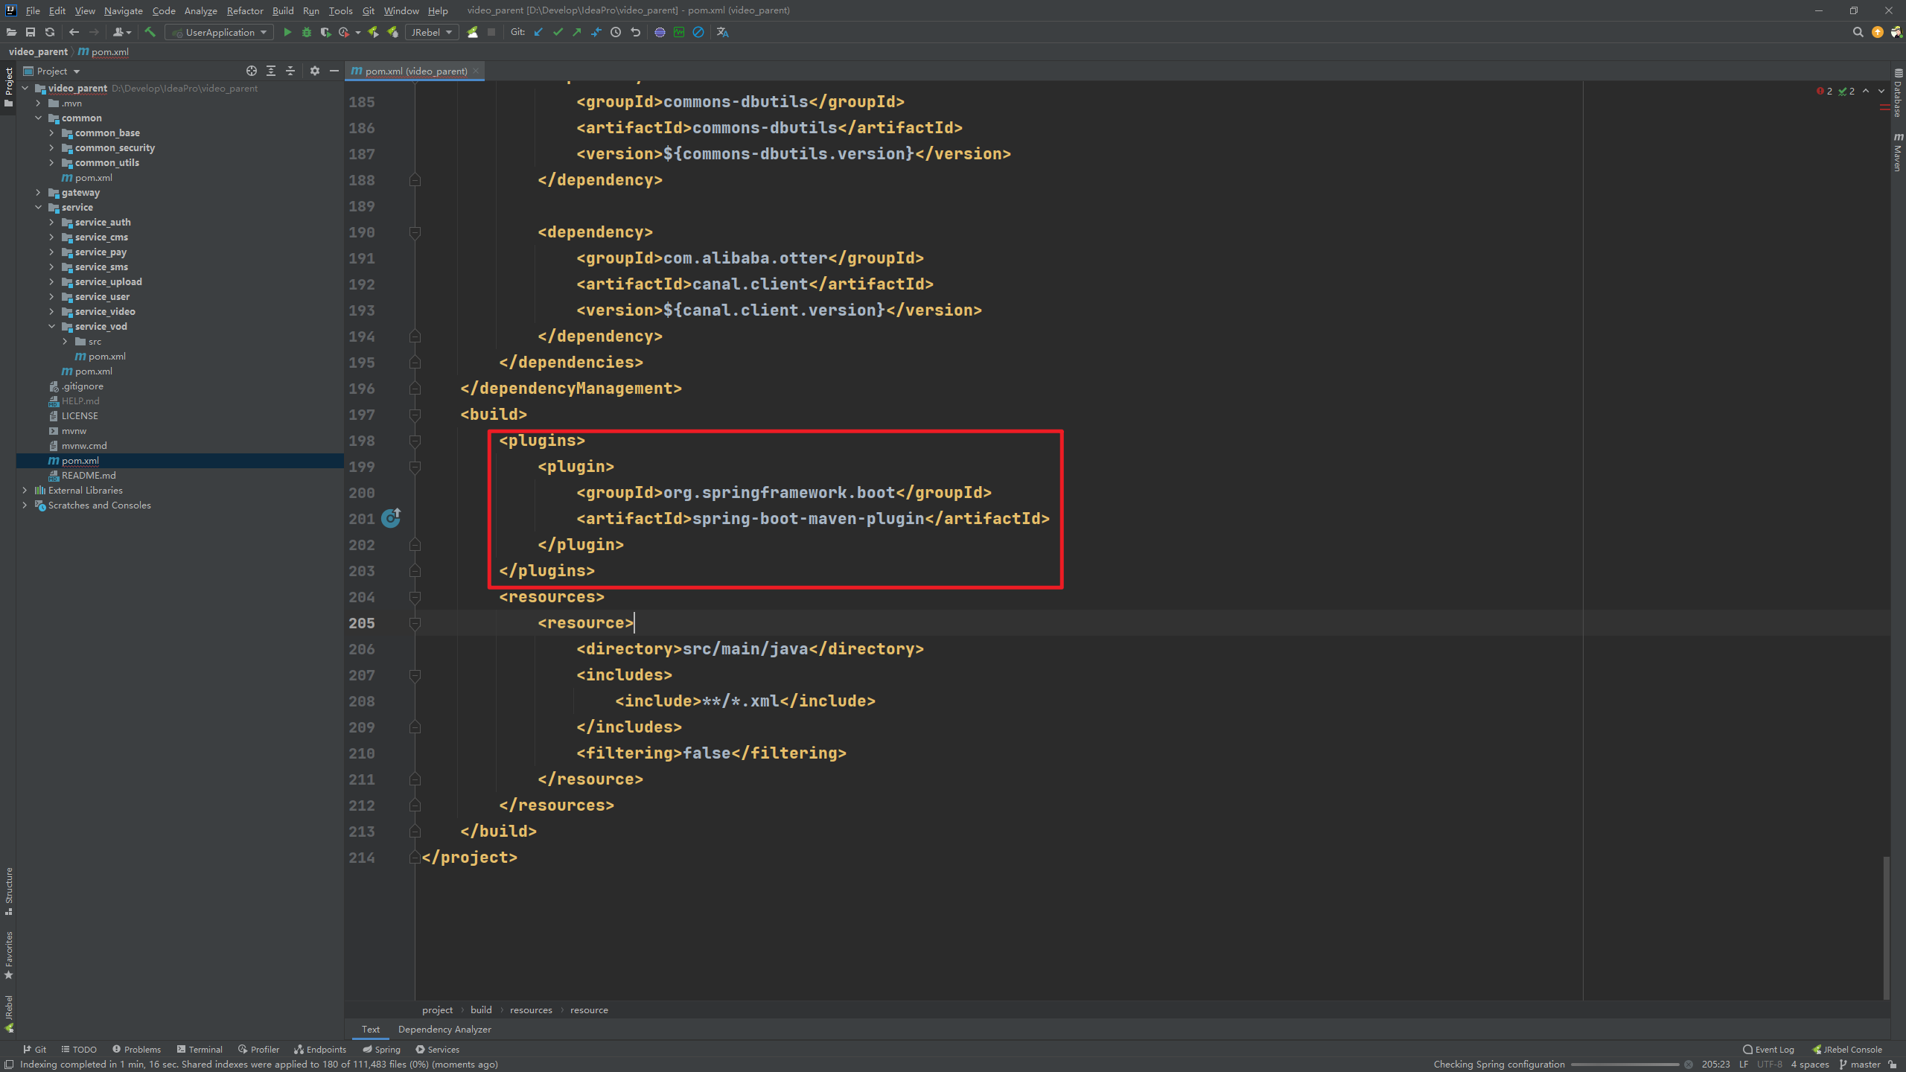Screen dimensions: 1906x1072
Task: Click the Checking Spring configuration progress bar
Action: [1625, 1065]
